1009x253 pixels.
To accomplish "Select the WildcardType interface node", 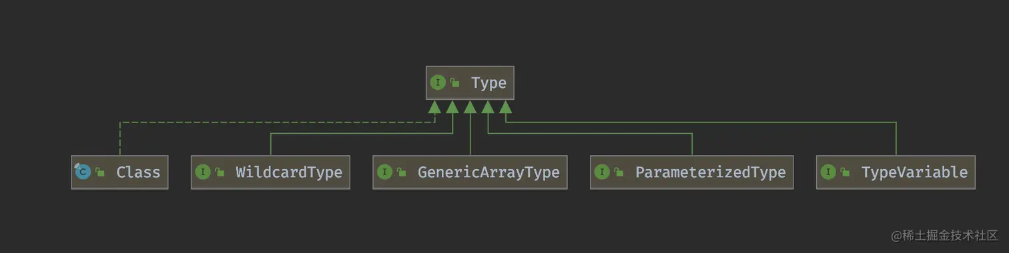I will coord(270,172).
